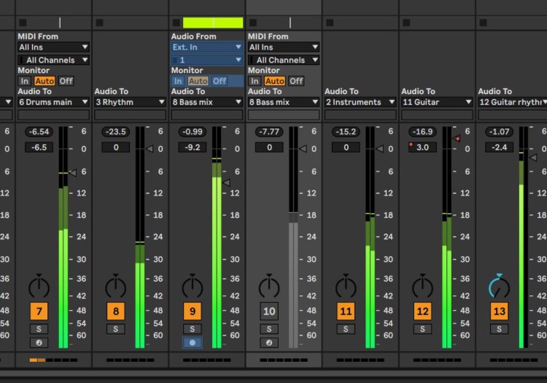This screenshot has width=547, height=383.
Task: Set track 9 monitor to Off
Action: click(220, 81)
